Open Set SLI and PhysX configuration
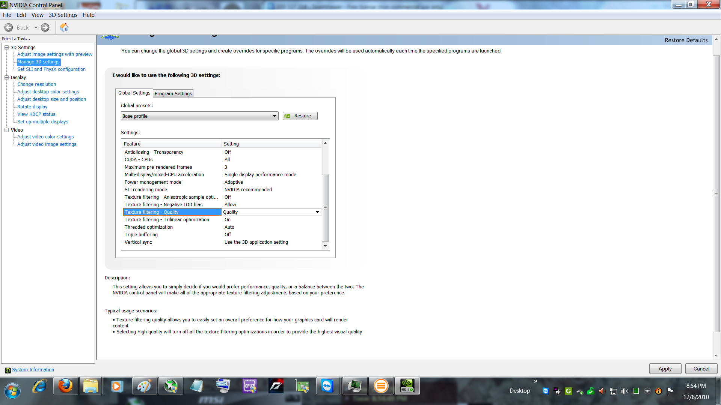 click(x=51, y=69)
